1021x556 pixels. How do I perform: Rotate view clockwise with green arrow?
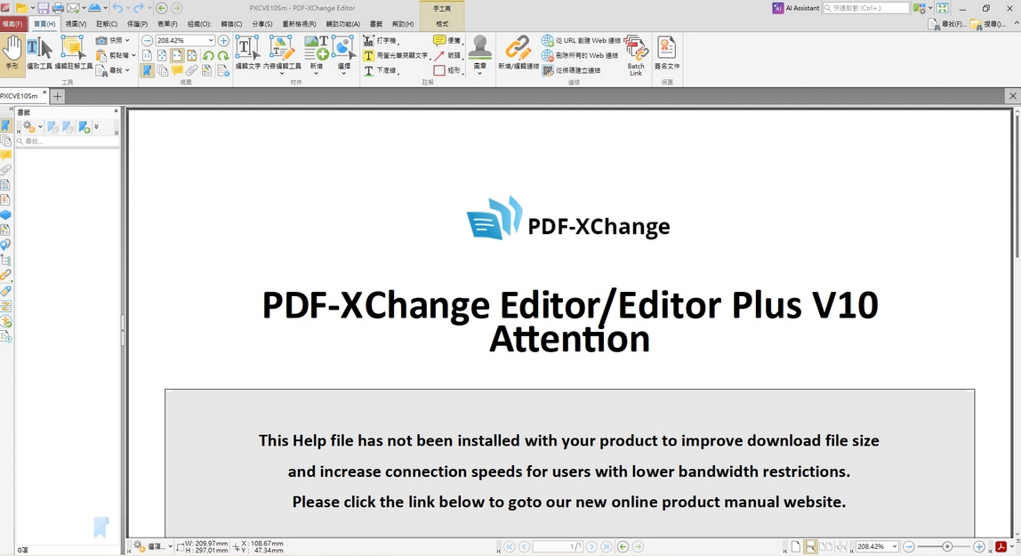pos(222,56)
